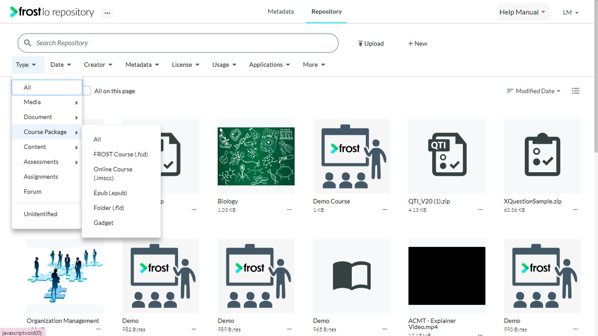Click the New button
598x336 pixels.
[x=417, y=43]
